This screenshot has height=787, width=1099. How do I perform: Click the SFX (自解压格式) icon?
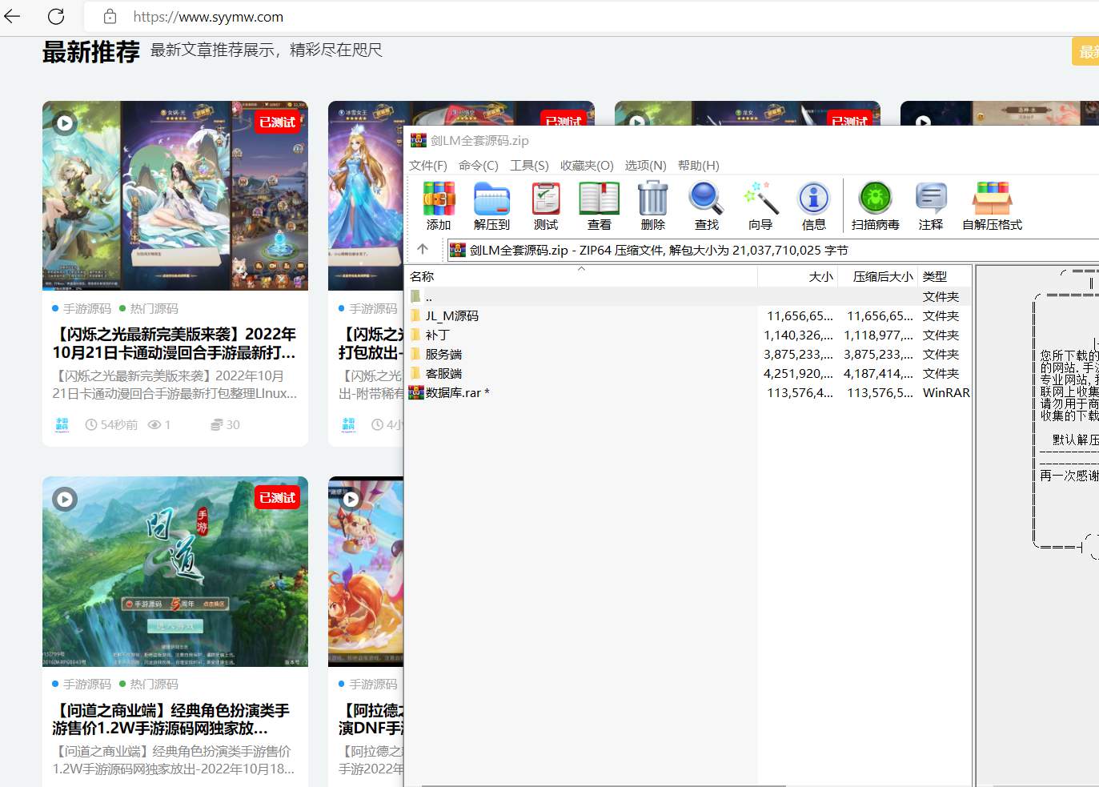(x=993, y=199)
